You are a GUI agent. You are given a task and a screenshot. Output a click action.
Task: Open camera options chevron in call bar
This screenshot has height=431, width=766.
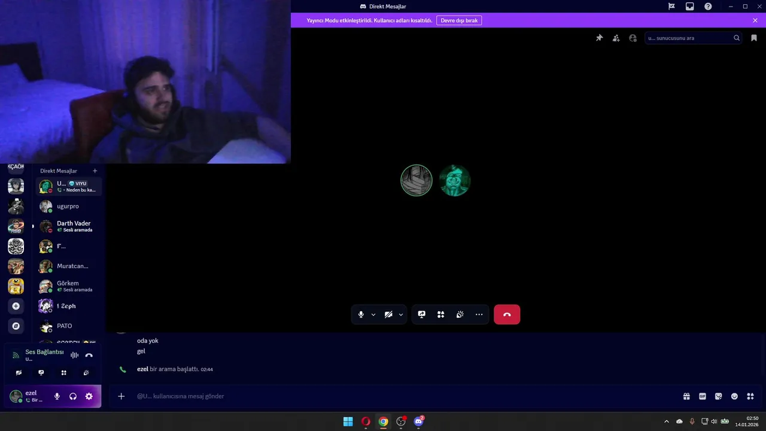tap(401, 314)
